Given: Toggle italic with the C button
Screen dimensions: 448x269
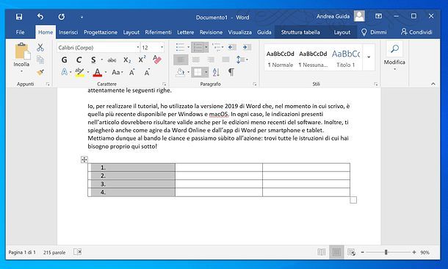Looking at the screenshot, I should [79, 60].
